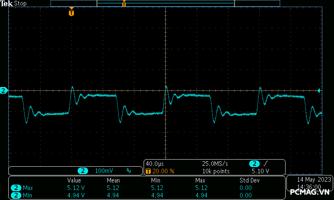334x200 pixels.
Task: Select the trigger source channel 2 badge
Action: point(254,164)
